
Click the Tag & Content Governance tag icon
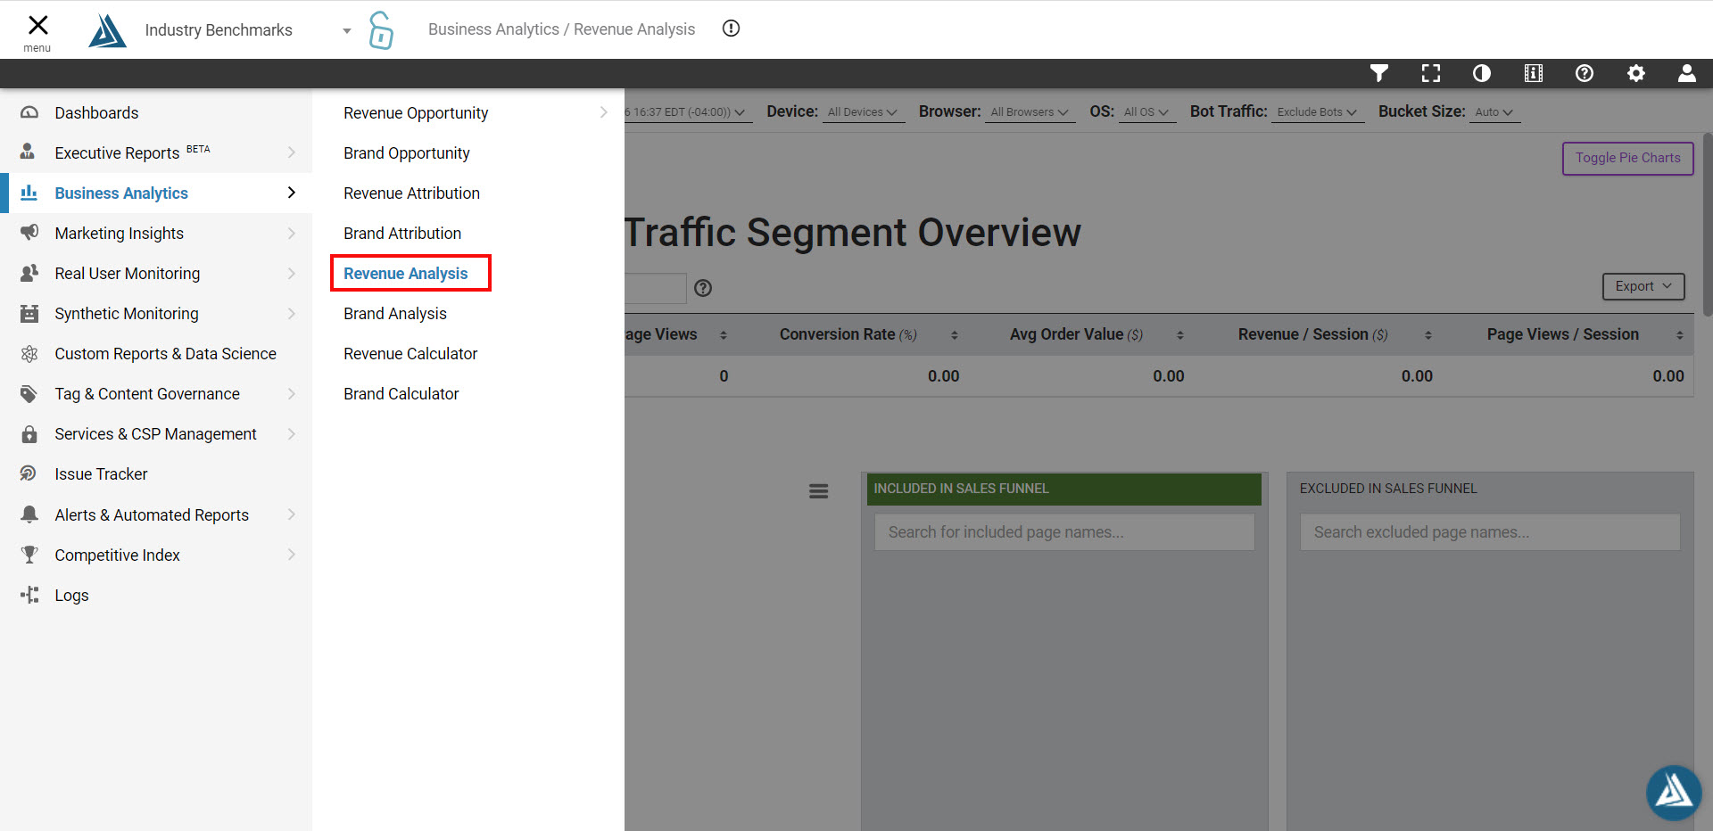coord(29,394)
